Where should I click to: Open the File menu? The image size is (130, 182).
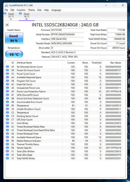point(6,10)
